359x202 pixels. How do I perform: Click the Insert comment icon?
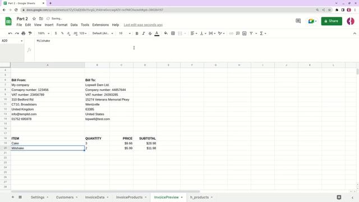(x=238, y=34)
